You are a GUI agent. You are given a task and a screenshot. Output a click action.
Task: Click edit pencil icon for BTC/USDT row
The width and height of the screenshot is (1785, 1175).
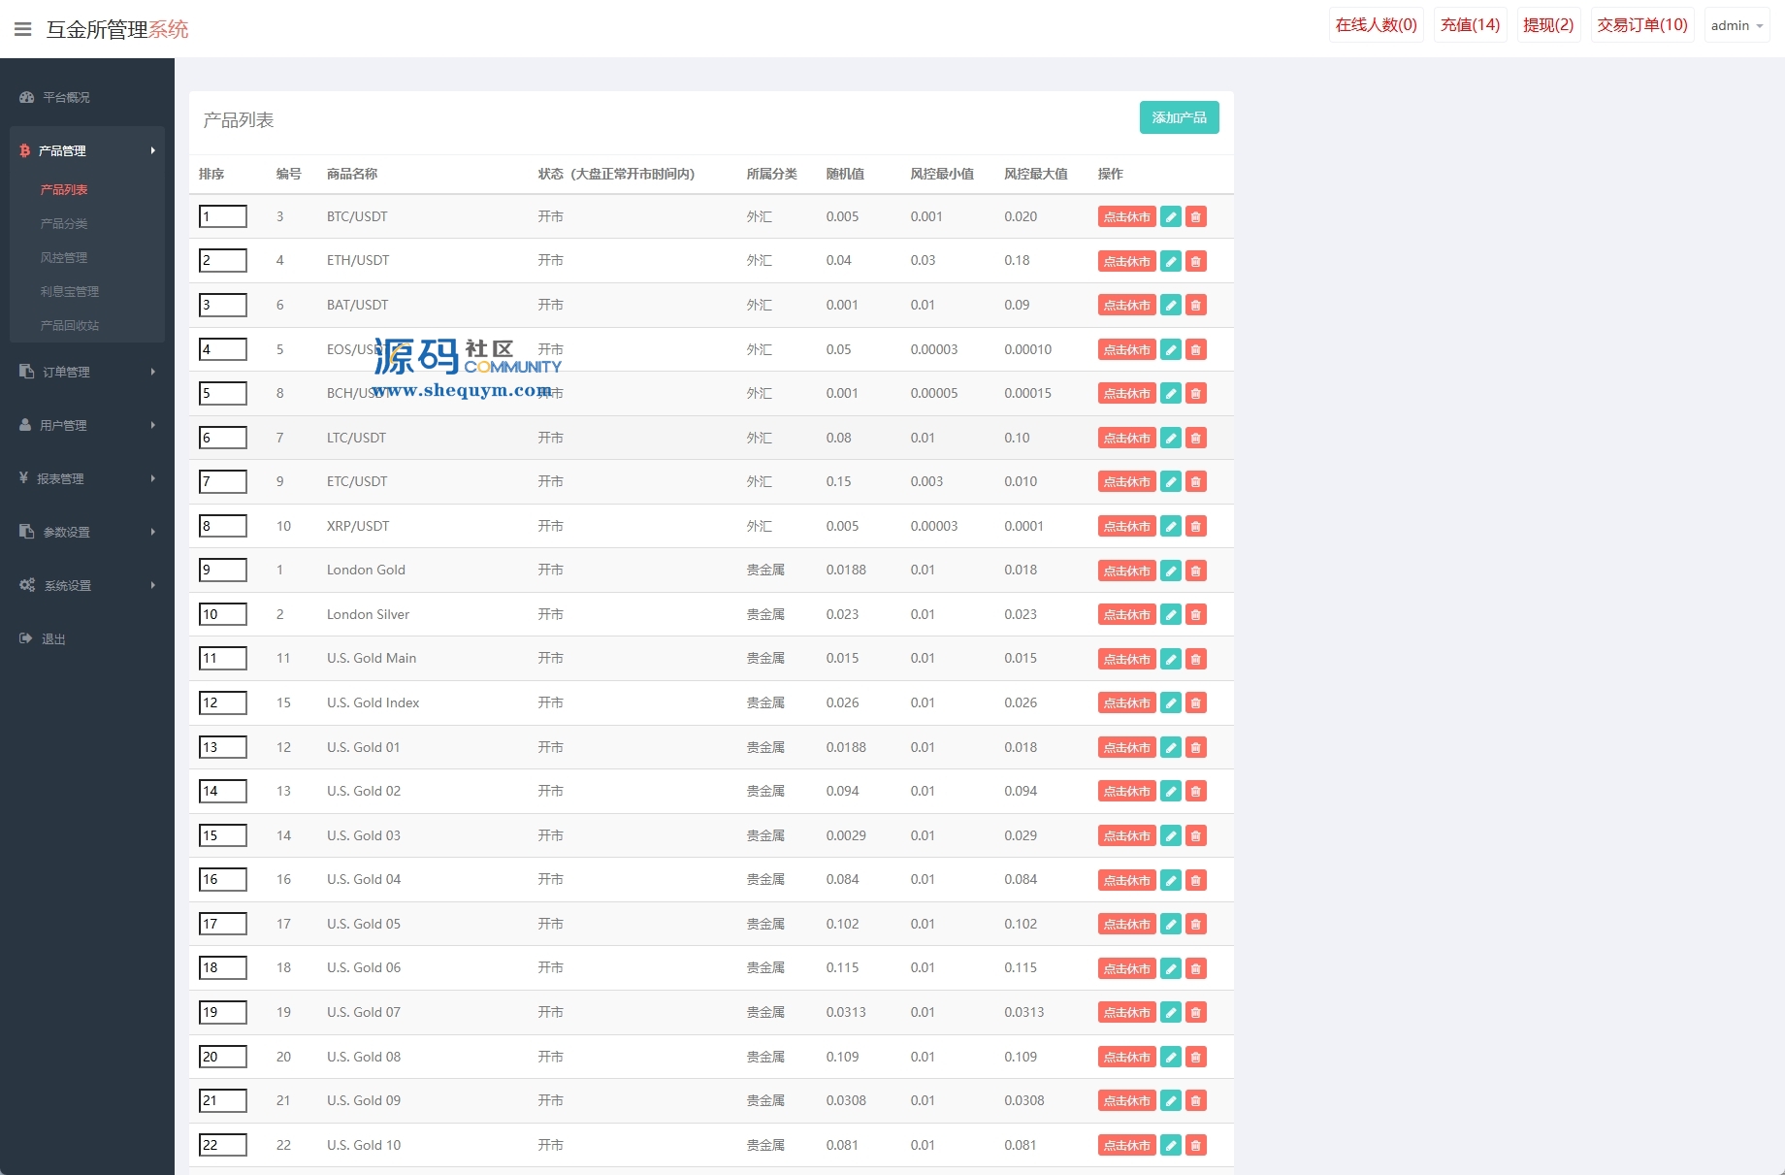(1171, 217)
